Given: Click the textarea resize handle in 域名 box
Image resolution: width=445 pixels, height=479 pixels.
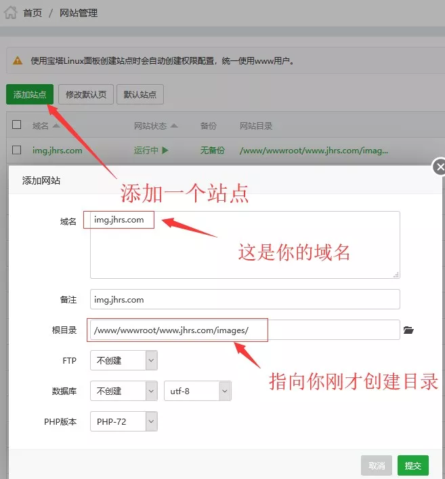Looking at the screenshot, I should [x=396, y=275].
